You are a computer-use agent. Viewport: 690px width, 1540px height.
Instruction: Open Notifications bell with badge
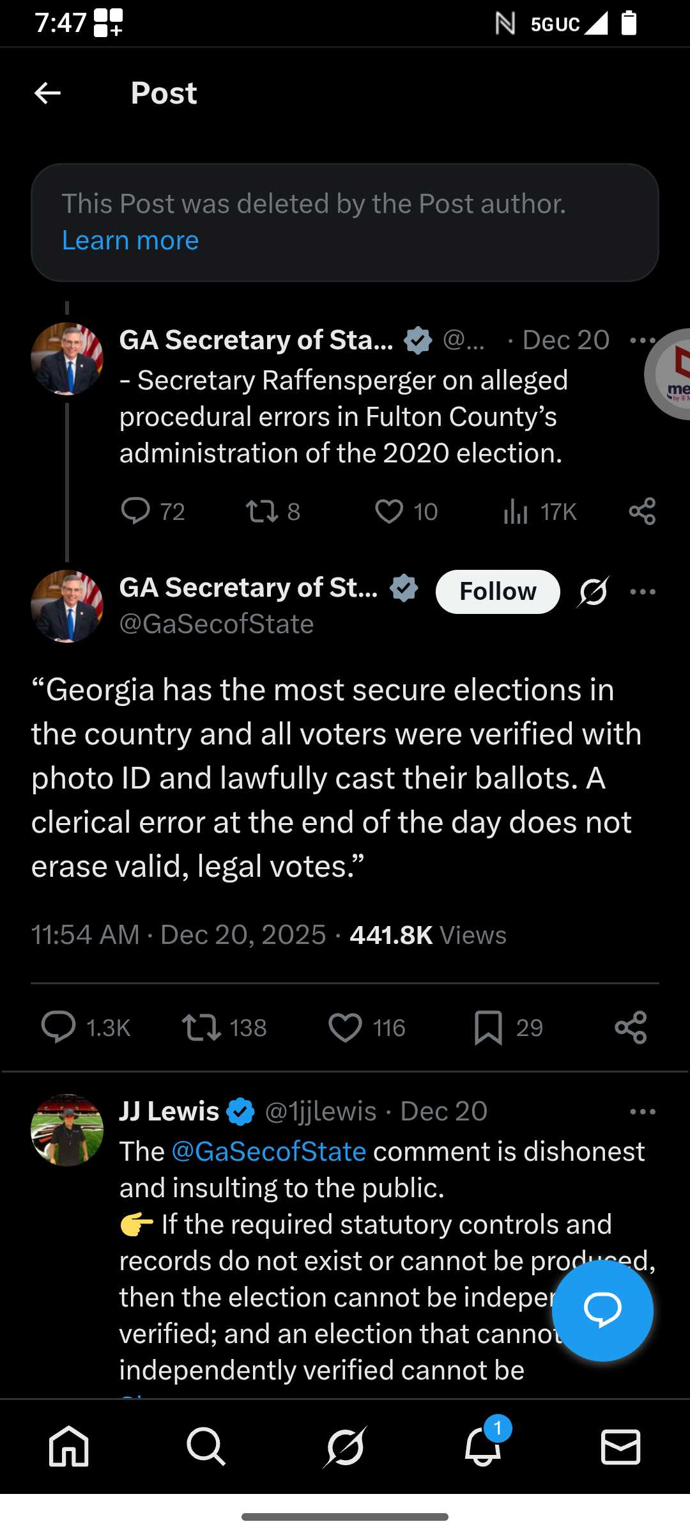point(483,1446)
